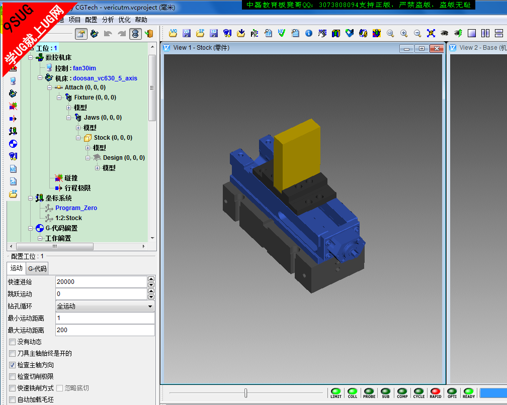Image resolution: width=507 pixels, height=405 pixels.
Task: Click the project tree vertical scrollbar
Action: (x=152, y=88)
